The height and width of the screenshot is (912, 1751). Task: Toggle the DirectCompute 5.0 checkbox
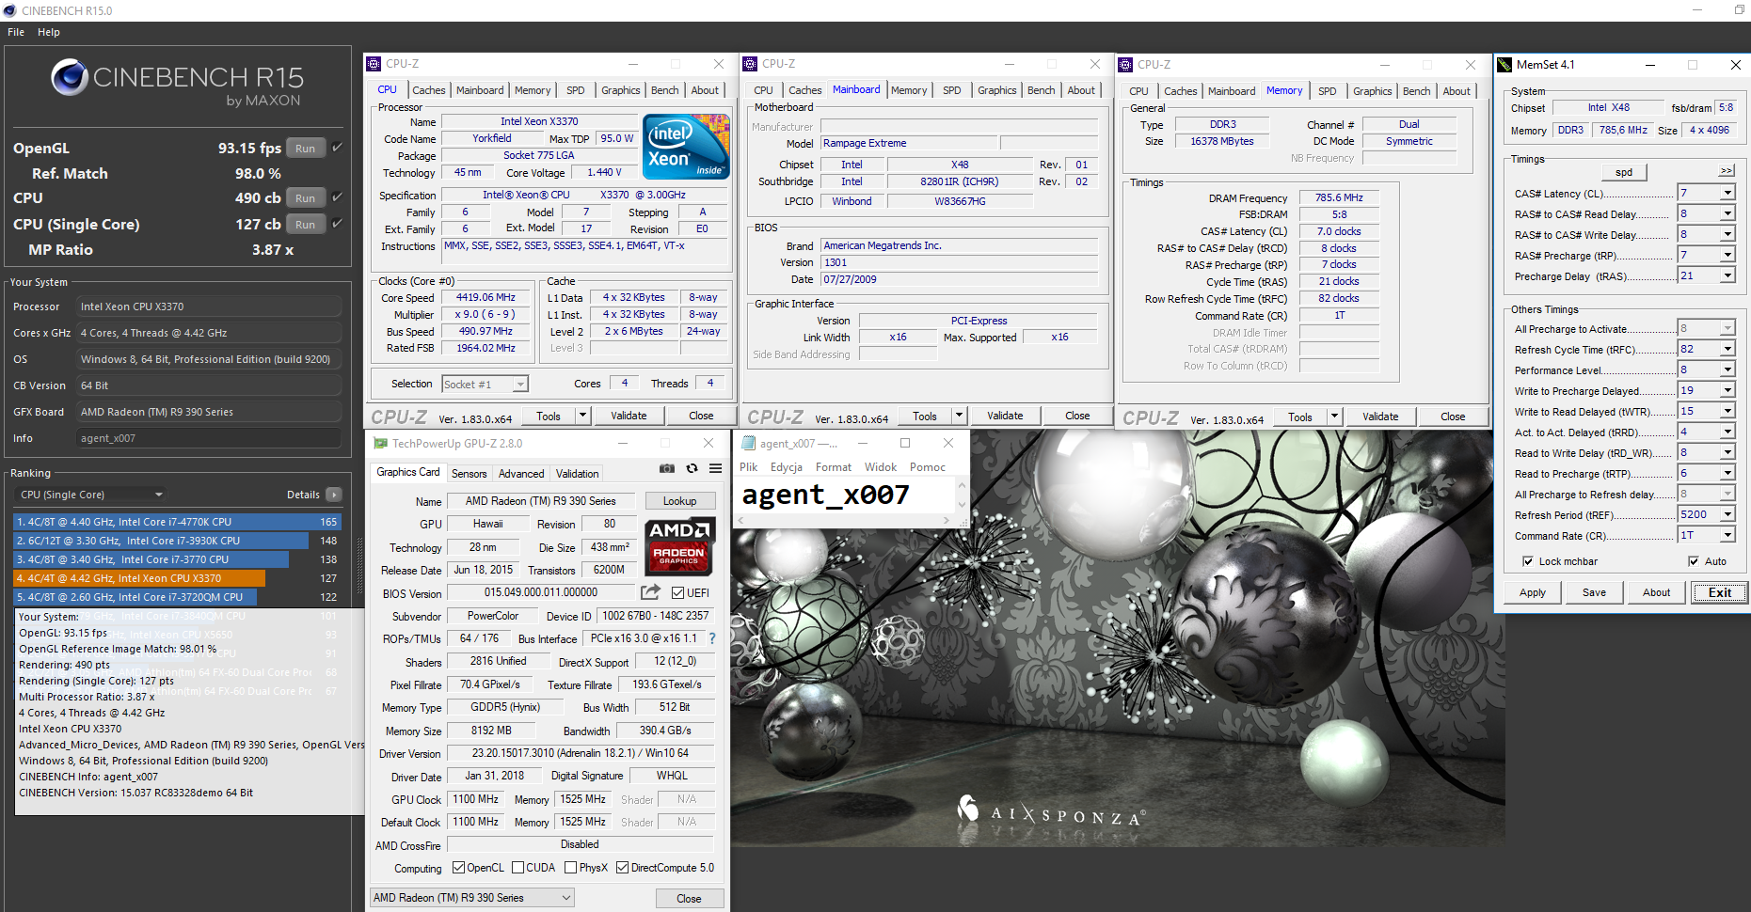pos(622,868)
